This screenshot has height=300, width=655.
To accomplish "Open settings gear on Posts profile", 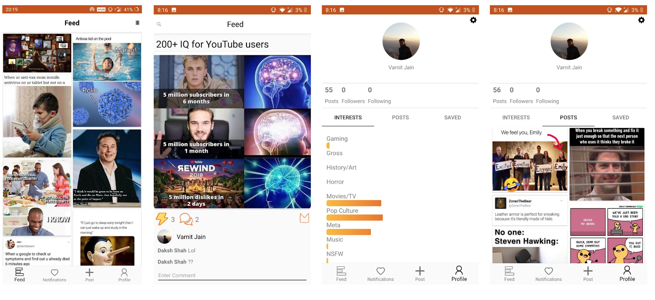I will click(x=641, y=20).
